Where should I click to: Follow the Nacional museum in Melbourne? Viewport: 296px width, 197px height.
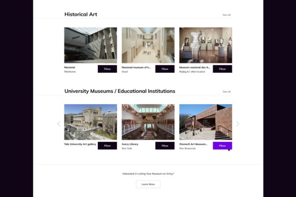(107, 69)
